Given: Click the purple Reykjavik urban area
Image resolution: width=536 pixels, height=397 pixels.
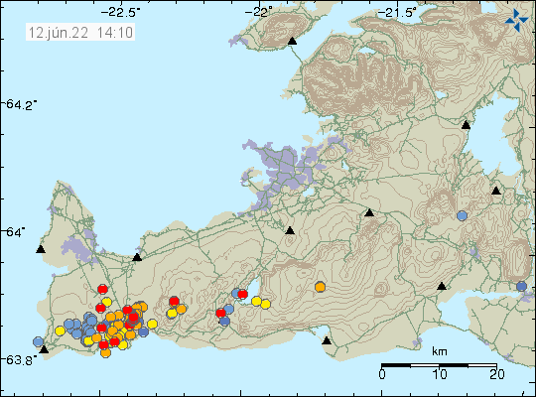Looking at the screenshot, I should click(284, 170).
